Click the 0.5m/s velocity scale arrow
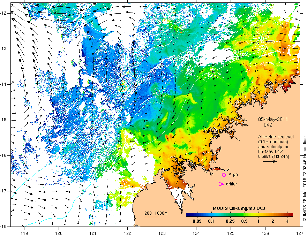This screenshot has width=307, height=237. (x=270, y=161)
